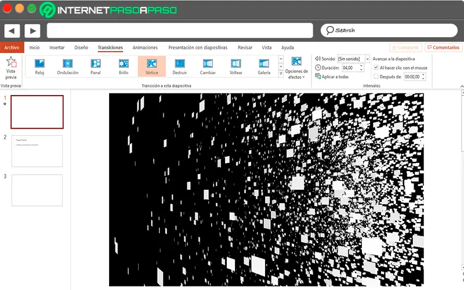Apply the Panal transition

click(x=95, y=67)
